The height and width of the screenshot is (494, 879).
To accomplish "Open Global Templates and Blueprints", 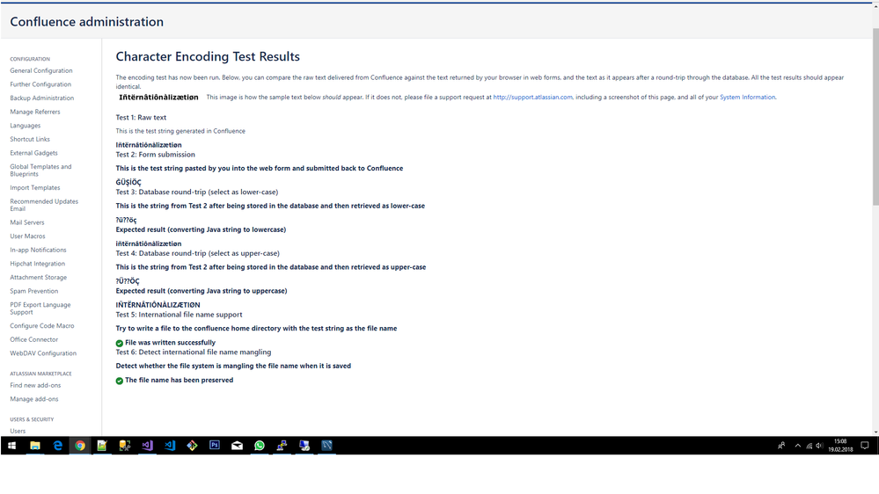I will pos(40,171).
